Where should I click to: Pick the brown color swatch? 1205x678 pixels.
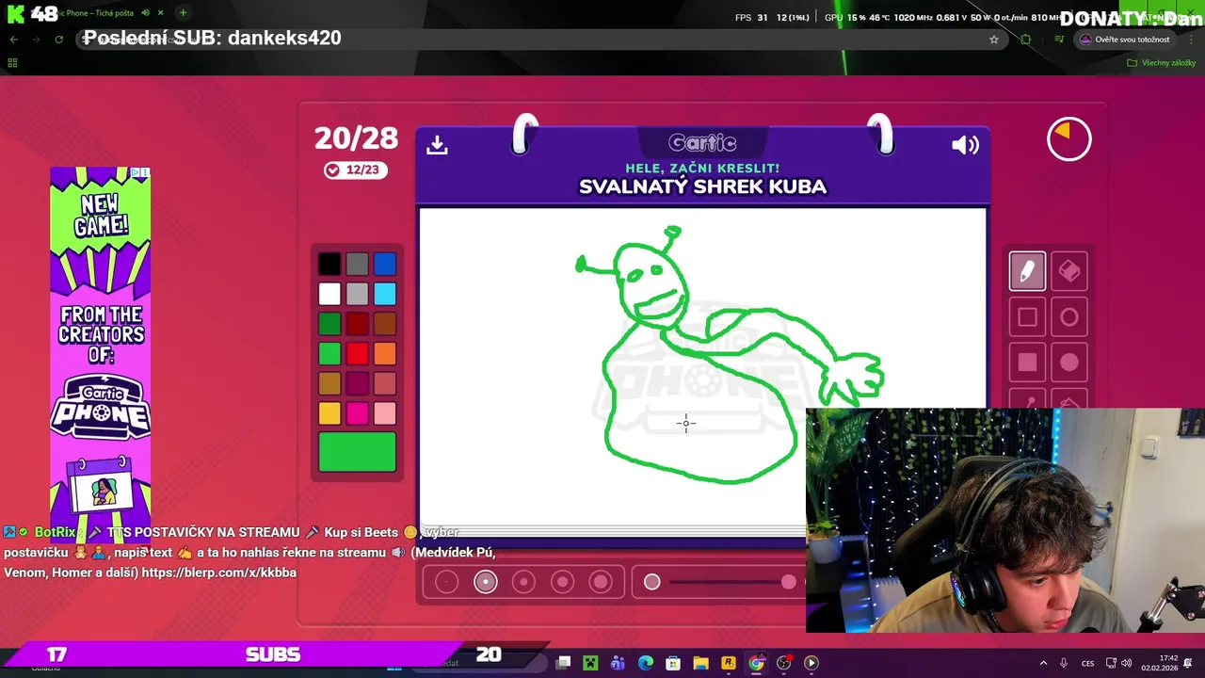385,324
